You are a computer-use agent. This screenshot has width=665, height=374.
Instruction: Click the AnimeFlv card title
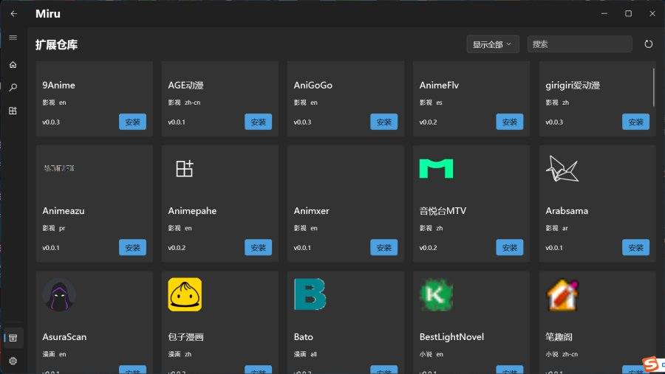(439, 85)
